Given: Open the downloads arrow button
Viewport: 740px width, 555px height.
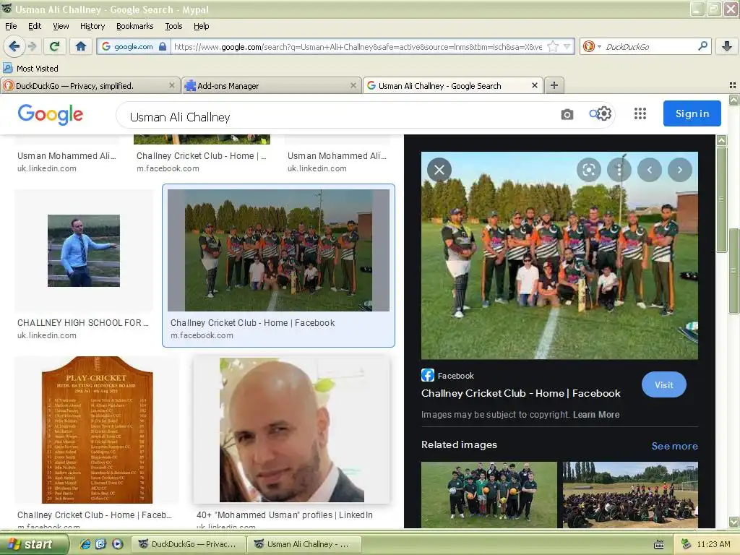Looking at the screenshot, I should pos(727,46).
